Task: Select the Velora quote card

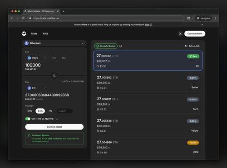Action: click(x=148, y=125)
